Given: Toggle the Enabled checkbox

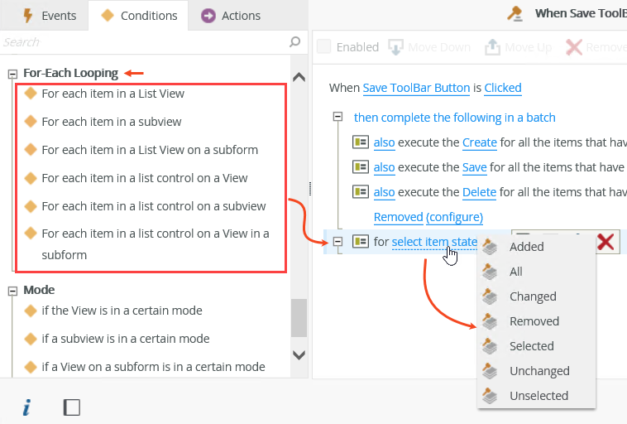Looking at the screenshot, I should (x=324, y=47).
